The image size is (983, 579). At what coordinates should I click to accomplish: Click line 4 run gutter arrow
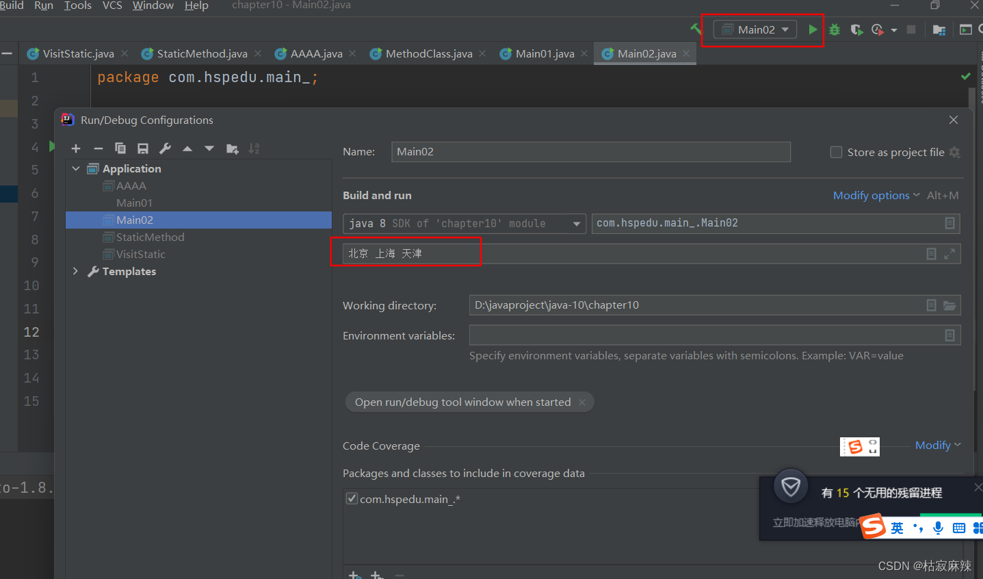[x=52, y=146]
